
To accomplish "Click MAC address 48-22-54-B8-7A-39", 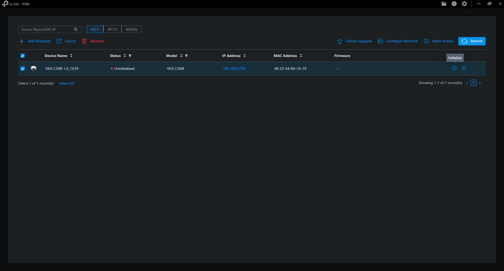I will pos(290,69).
